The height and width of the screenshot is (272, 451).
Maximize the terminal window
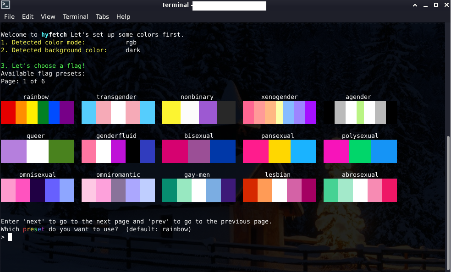[436, 5]
